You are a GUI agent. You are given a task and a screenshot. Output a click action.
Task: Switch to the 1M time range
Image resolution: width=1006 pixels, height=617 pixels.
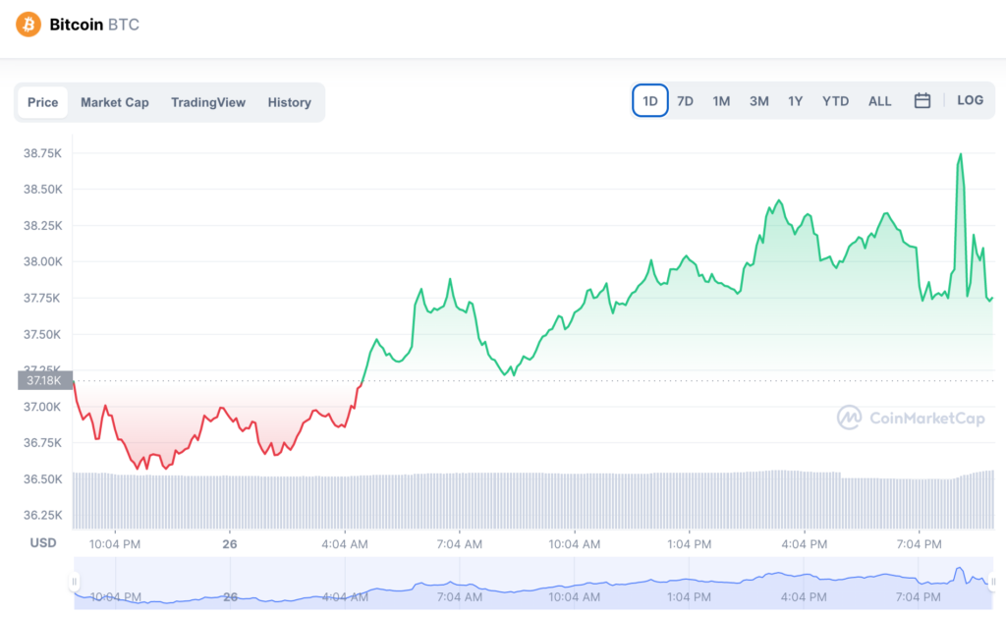[721, 100]
